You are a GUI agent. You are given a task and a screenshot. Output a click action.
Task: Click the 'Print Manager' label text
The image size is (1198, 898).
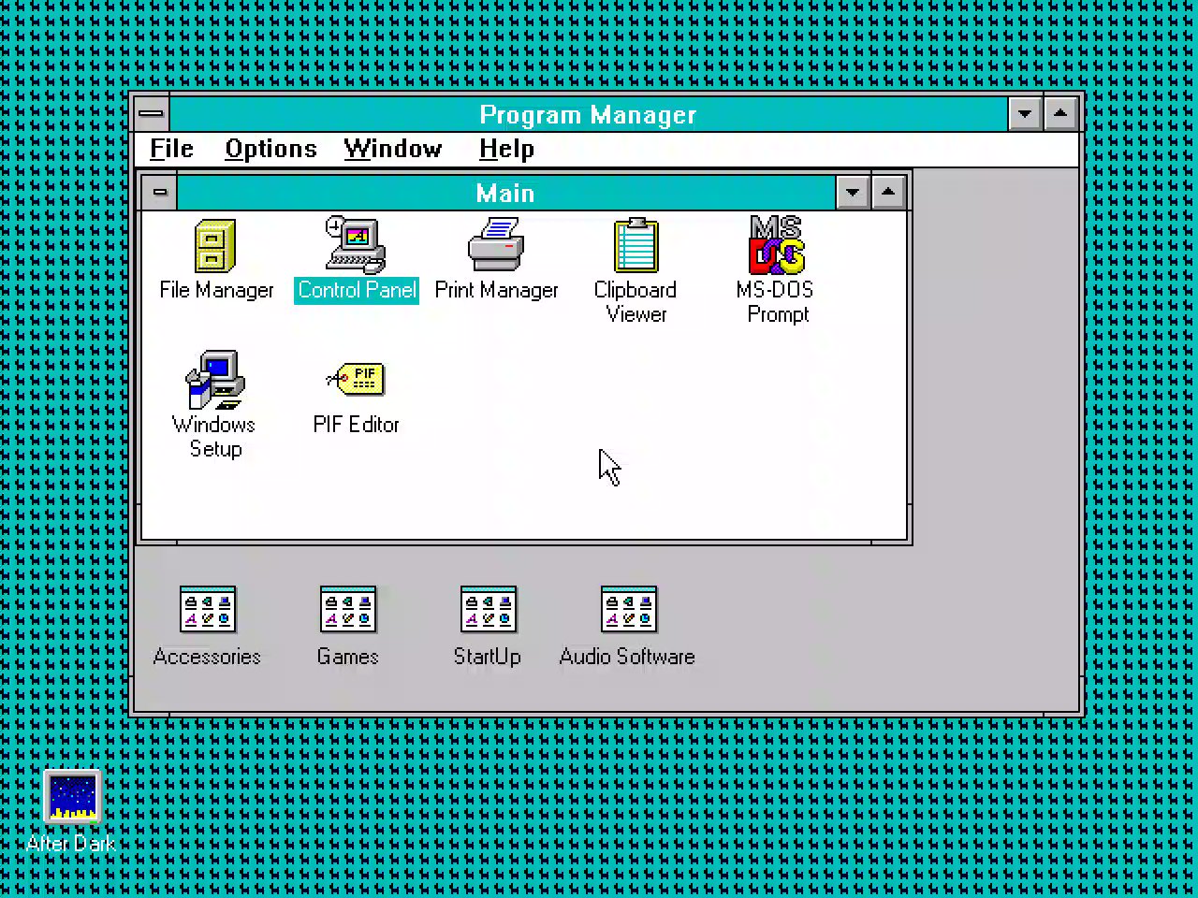click(496, 290)
